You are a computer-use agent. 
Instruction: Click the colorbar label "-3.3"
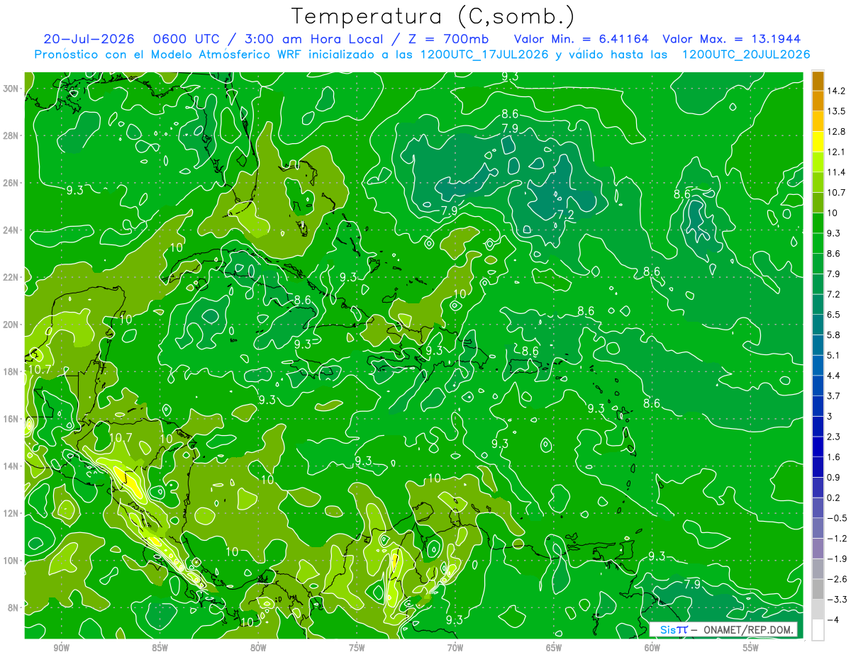click(837, 600)
